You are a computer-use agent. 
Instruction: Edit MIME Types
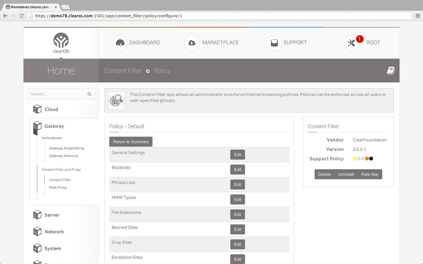(238, 200)
